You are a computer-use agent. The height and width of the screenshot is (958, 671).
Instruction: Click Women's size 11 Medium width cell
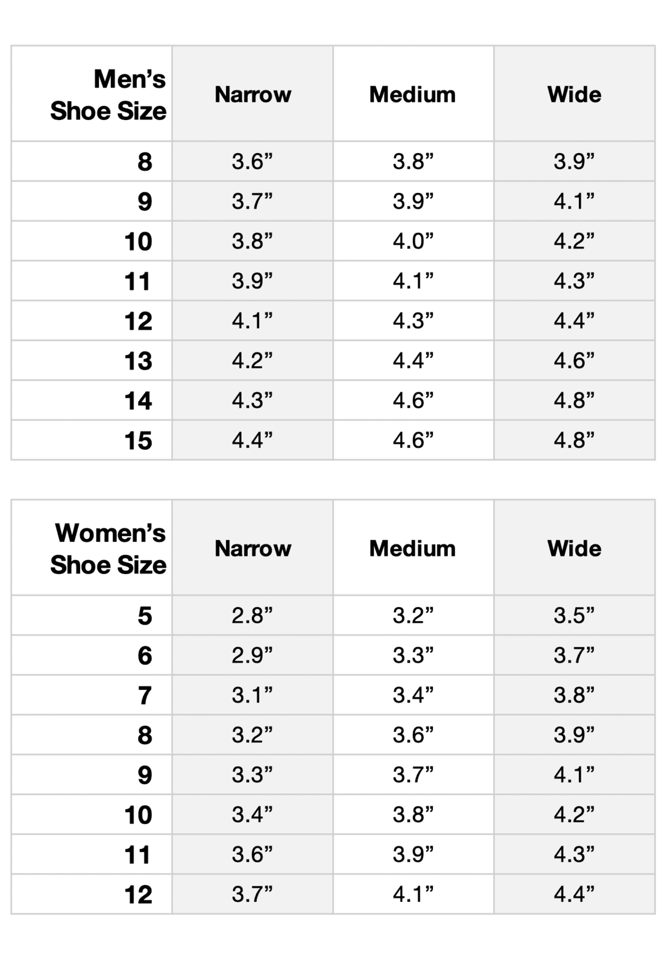[413, 854]
